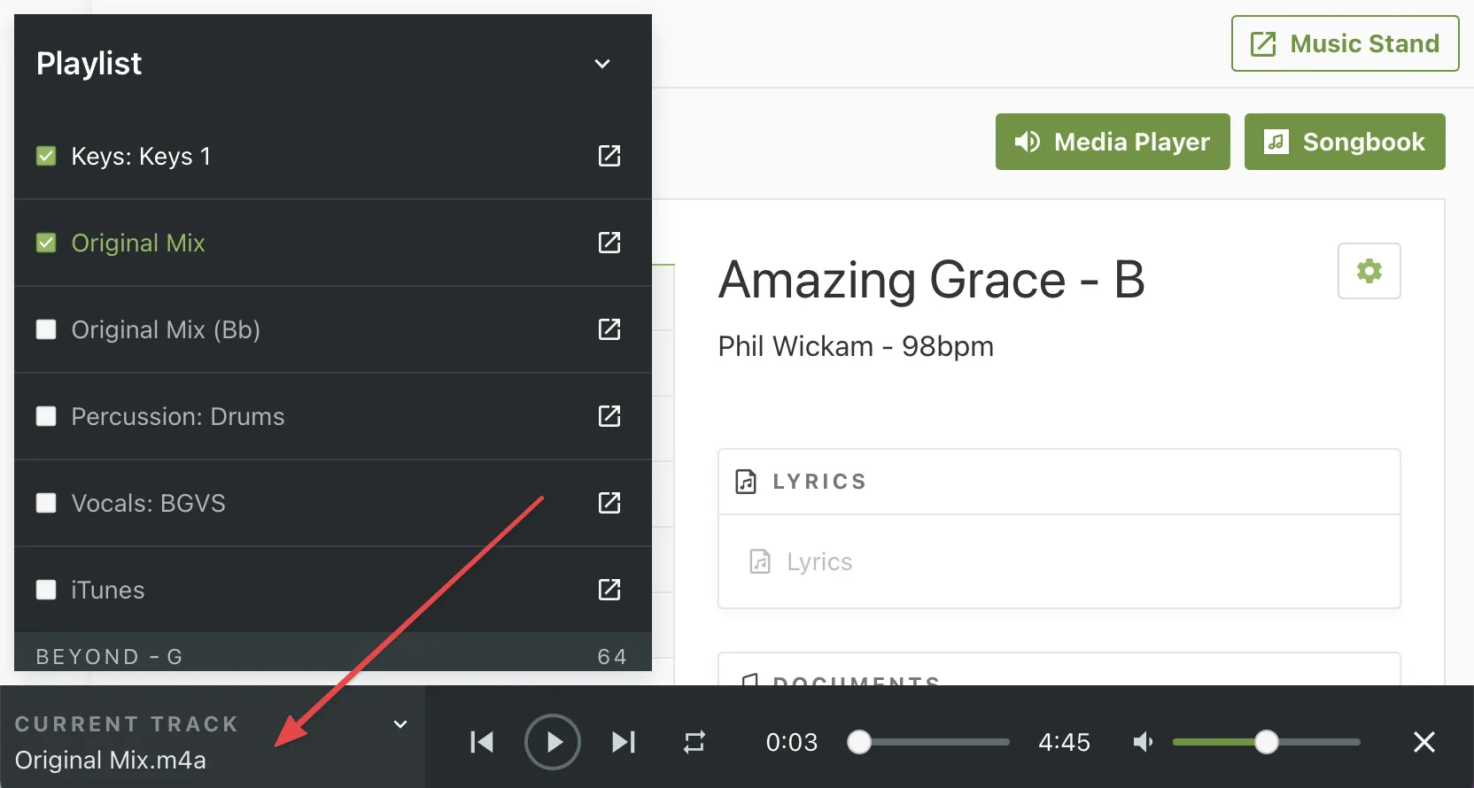Skip to the next track
The height and width of the screenshot is (788, 1474).
click(624, 742)
